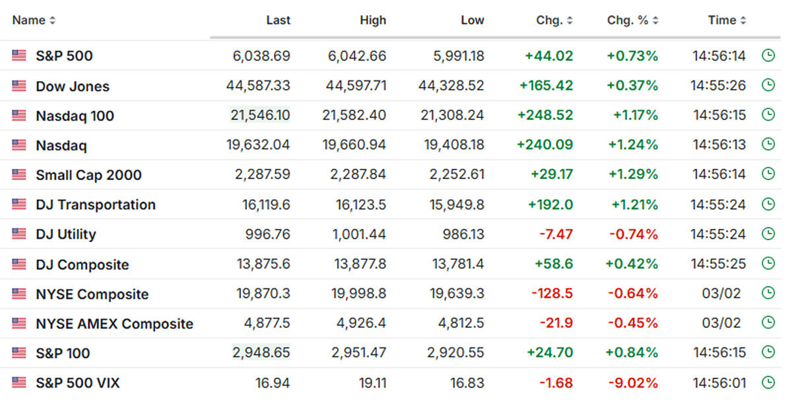Image resolution: width=792 pixels, height=405 pixels.
Task: Click the clock icon in S&P 500 row
Action: pyautogui.click(x=768, y=55)
